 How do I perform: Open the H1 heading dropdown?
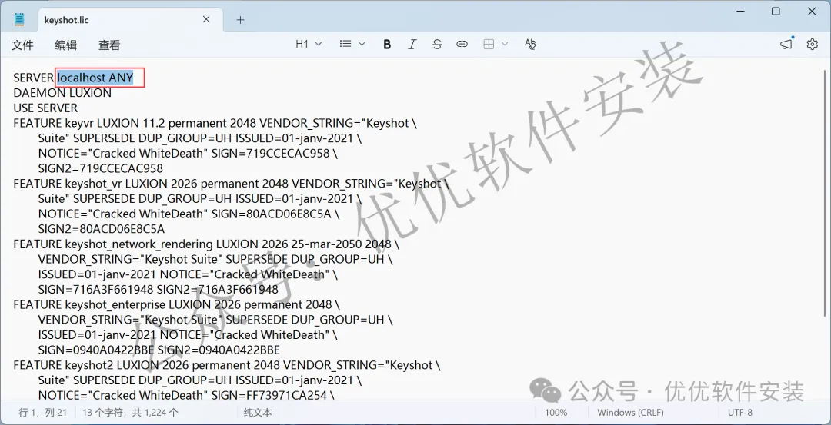click(x=309, y=45)
